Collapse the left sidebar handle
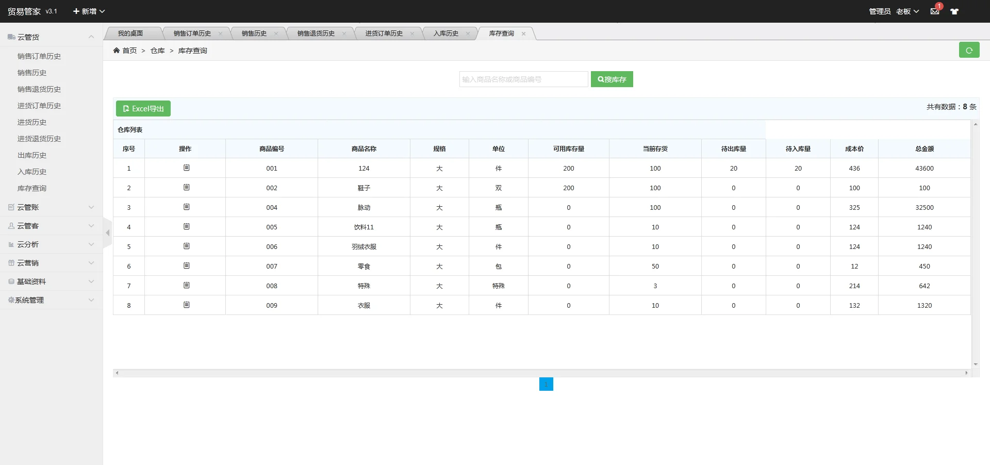This screenshot has height=465, width=990. [x=108, y=233]
